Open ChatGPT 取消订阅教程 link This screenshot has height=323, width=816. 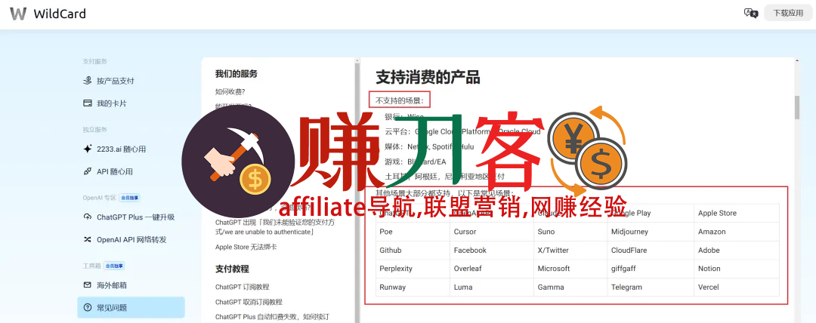coord(249,302)
